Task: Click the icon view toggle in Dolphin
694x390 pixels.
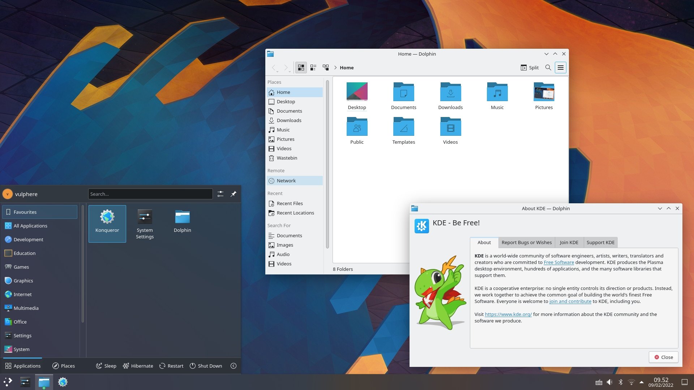Action: coord(301,67)
